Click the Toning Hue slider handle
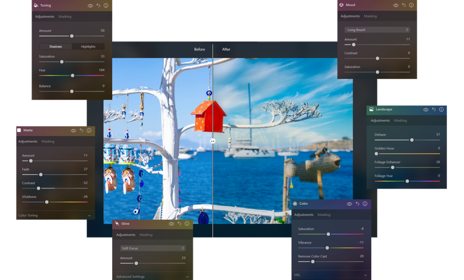 (72, 76)
